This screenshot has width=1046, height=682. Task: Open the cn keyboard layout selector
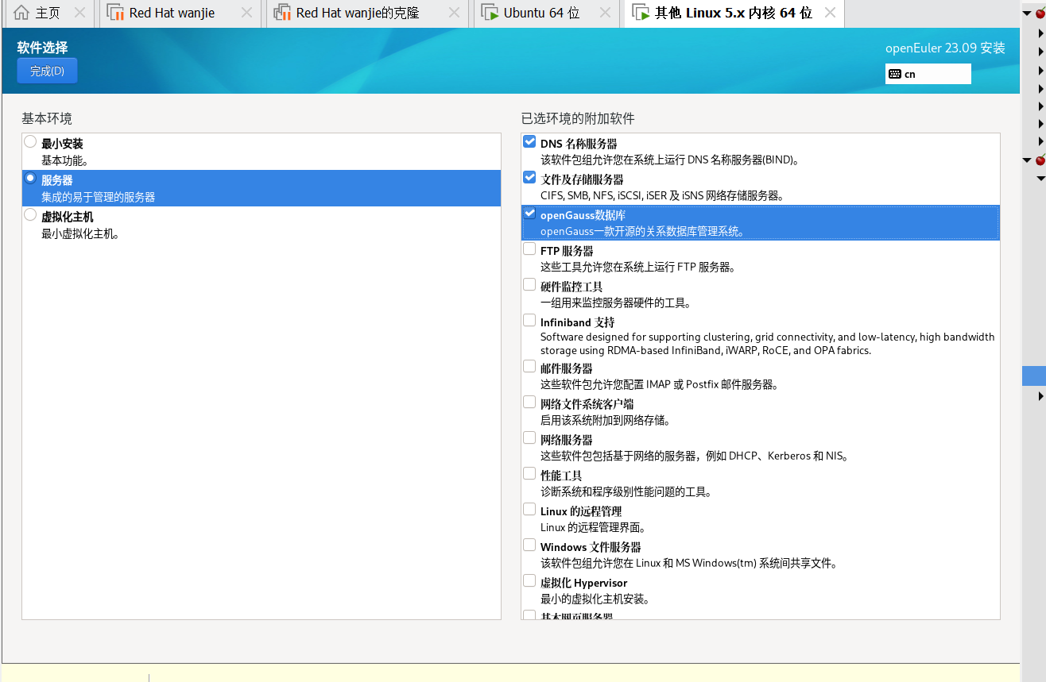tap(928, 74)
